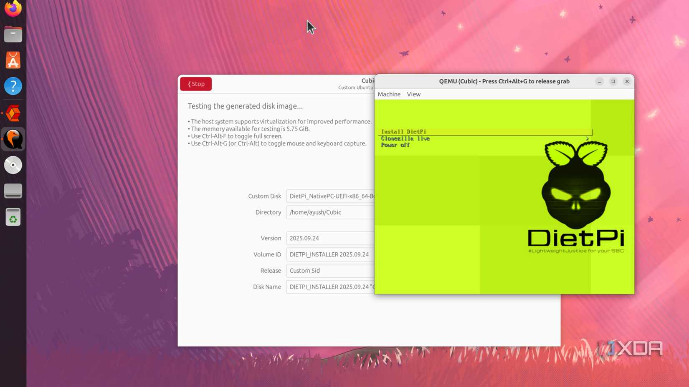
Task: Click the Version field showing 2025.09.24
Action: tap(330, 238)
